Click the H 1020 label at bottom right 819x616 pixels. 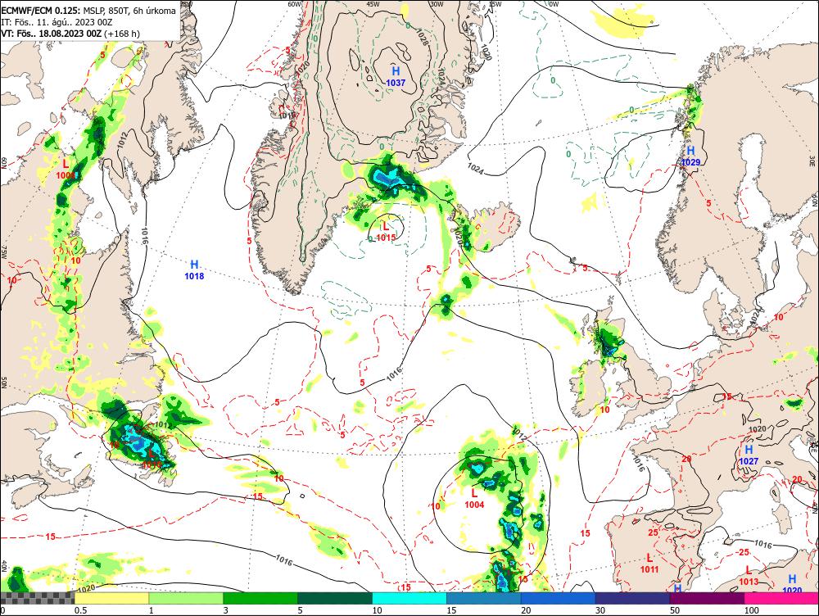pos(792,584)
